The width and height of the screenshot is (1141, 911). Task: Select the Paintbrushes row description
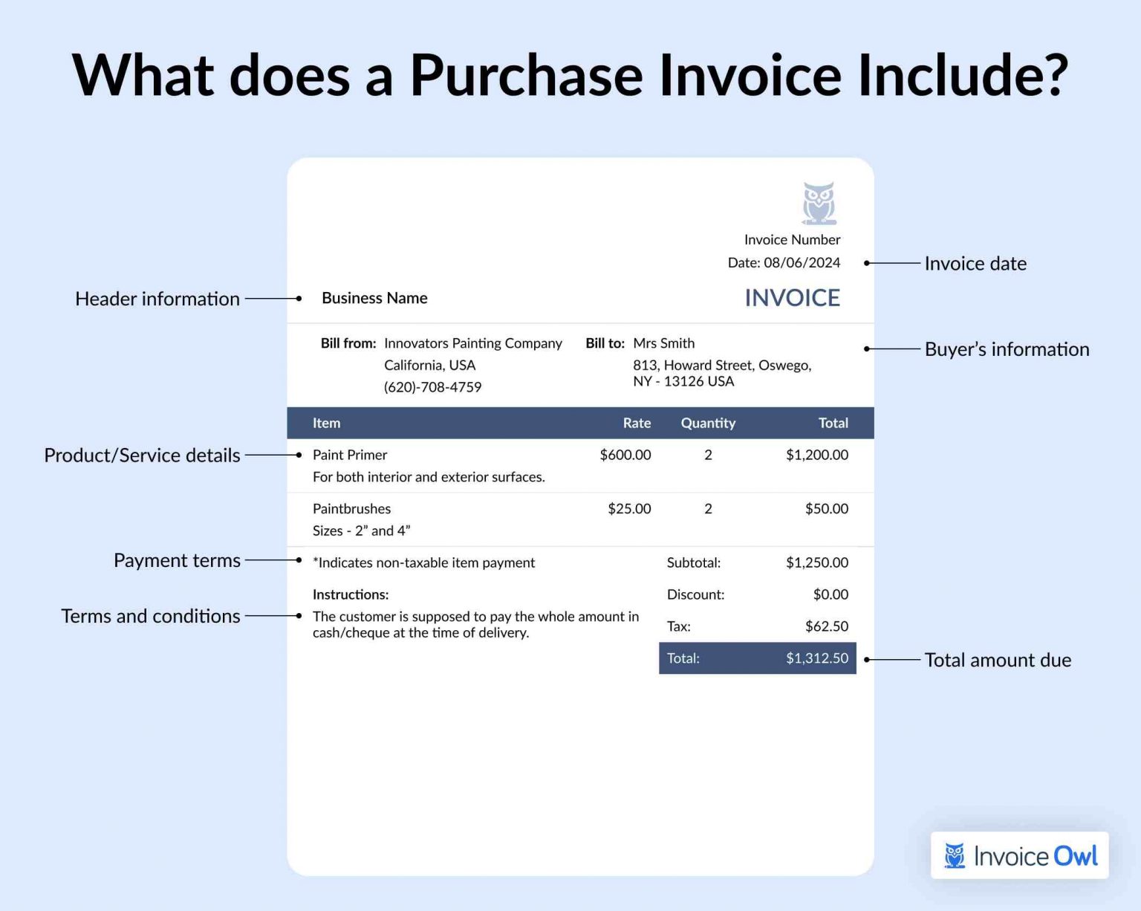tap(363, 531)
